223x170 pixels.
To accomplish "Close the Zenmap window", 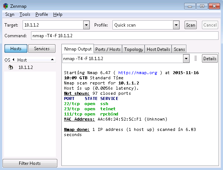I will click(x=214, y=6).
